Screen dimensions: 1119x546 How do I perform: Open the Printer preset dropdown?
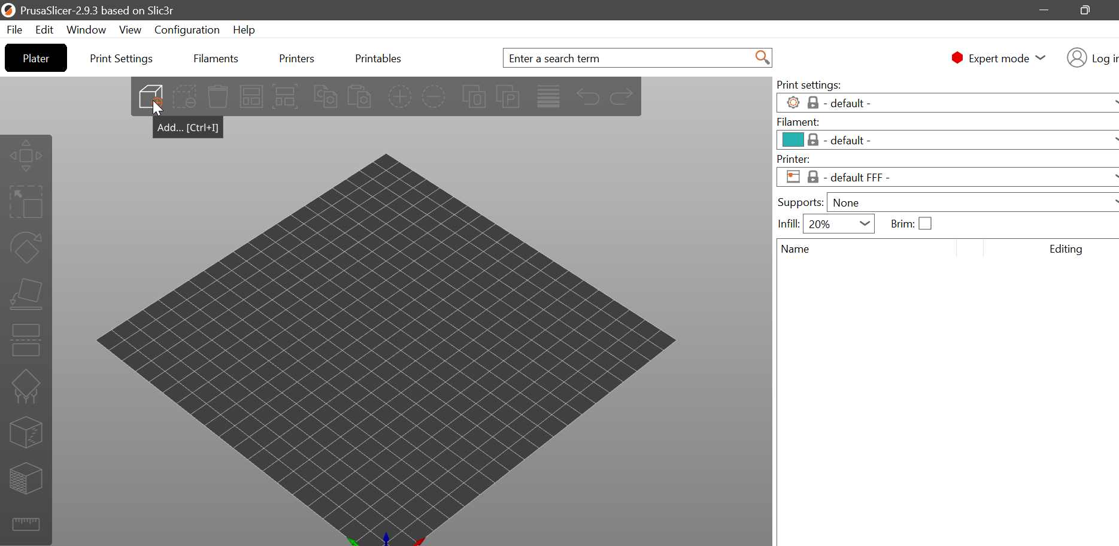(948, 177)
